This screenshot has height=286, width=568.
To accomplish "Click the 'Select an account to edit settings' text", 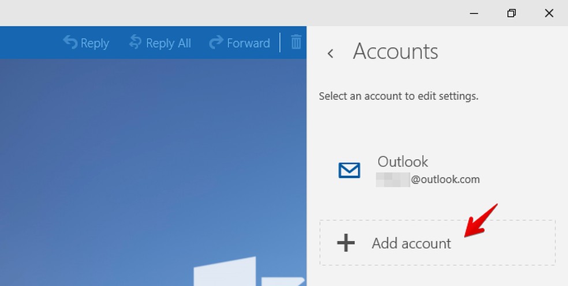I will (398, 96).
